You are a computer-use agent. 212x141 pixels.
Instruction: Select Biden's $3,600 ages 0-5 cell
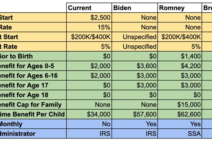click(134, 66)
